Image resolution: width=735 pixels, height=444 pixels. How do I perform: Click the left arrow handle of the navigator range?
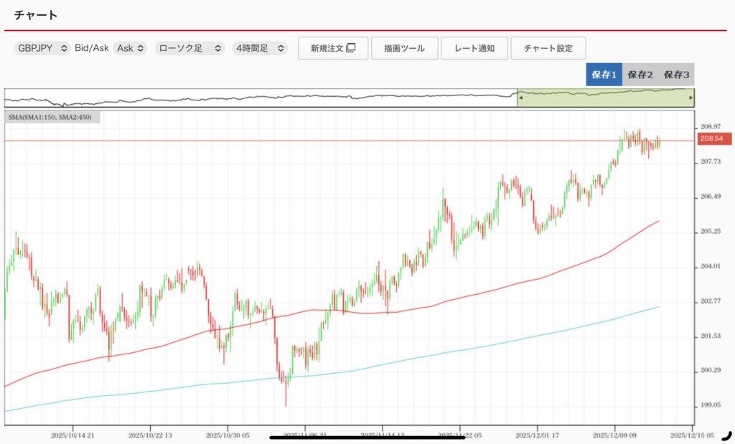(x=520, y=98)
